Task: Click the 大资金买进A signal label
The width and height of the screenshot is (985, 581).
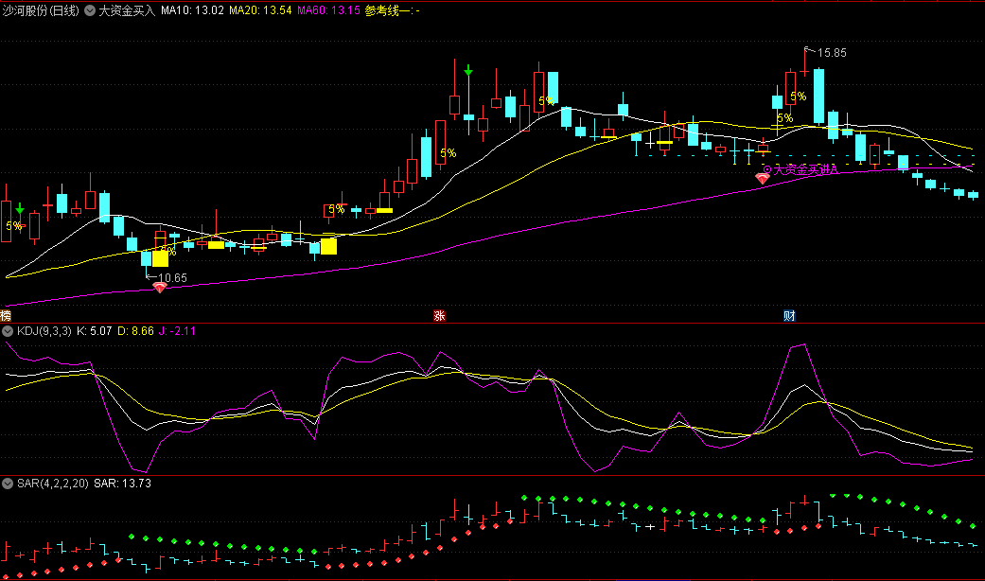Action: click(806, 169)
